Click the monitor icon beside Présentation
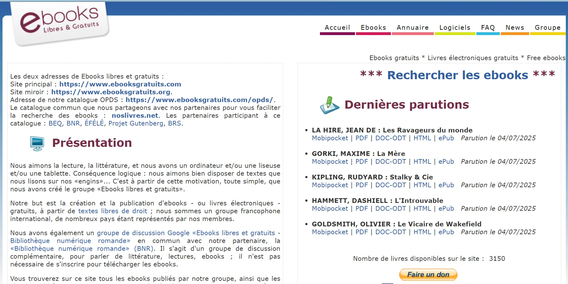This screenshot has height=284, width=568. [37, 143]
